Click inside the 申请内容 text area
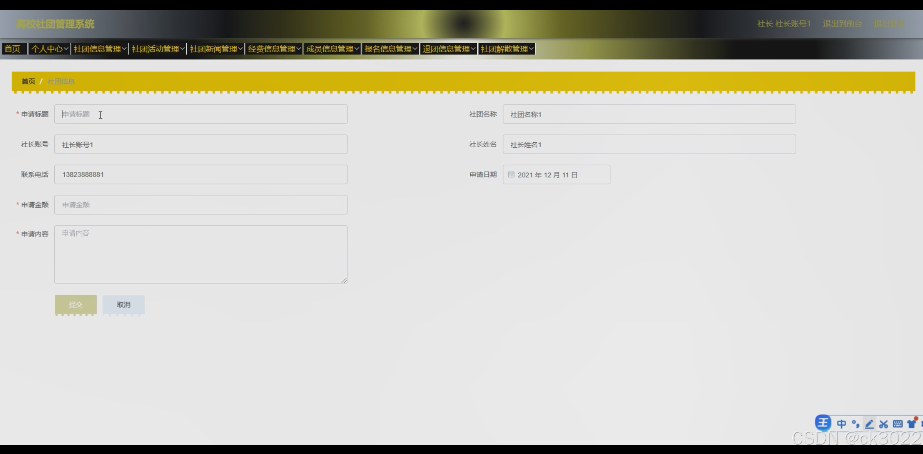This screenshot has width=923, height=454. pos(201,254)
